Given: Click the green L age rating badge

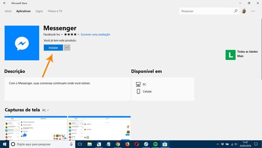Looking at the screenshot, I should [230, 55].
